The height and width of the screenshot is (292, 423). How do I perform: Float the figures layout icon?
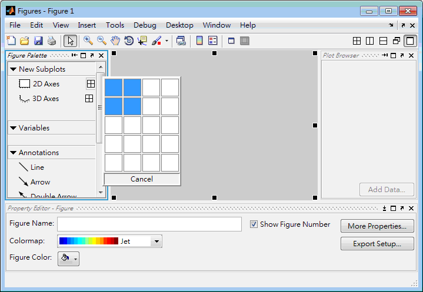397,41
